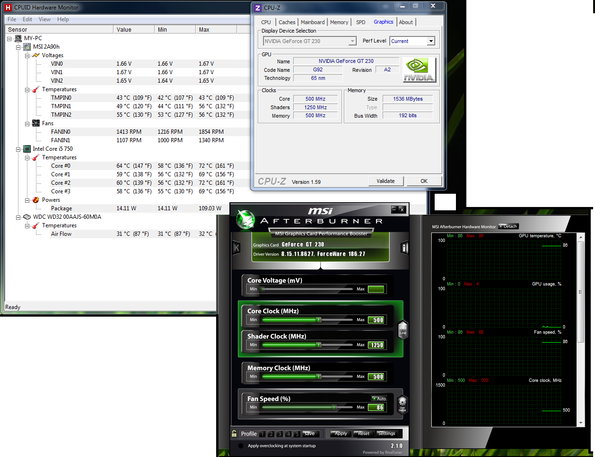Click the MY-PC computer icon in sensor tree

(18, 38)
